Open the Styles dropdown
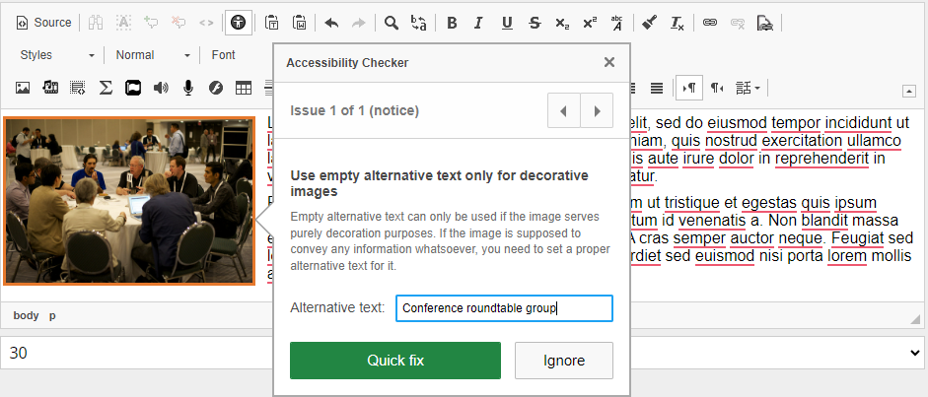Image resolution: width=928 pixels, height=397 pixels. [57, 55]
